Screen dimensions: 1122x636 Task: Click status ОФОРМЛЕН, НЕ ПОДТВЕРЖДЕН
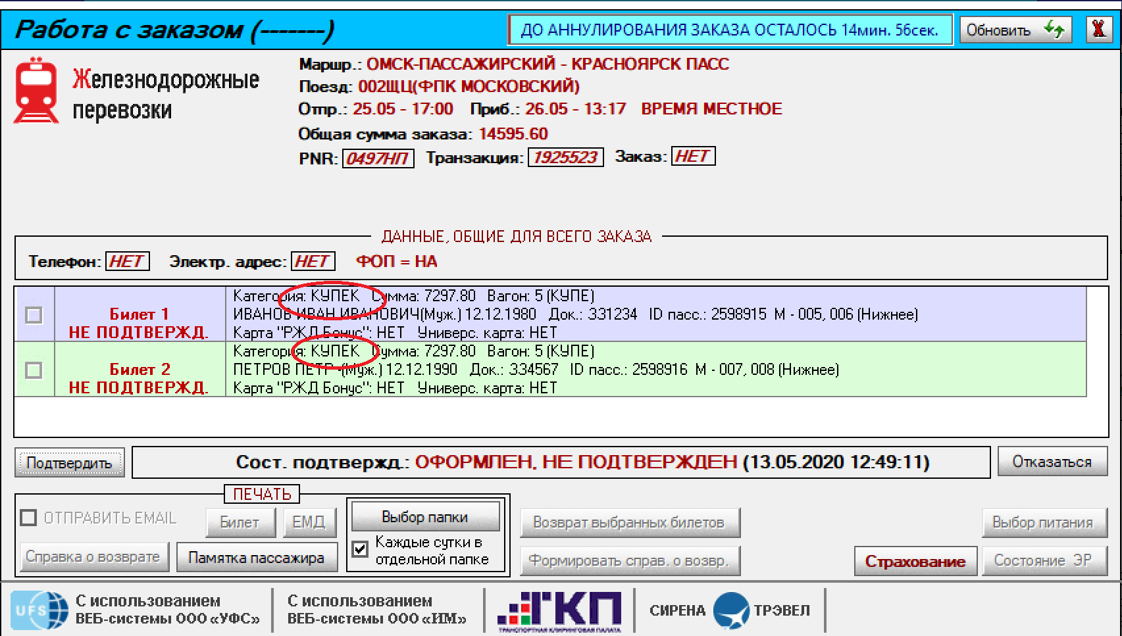click(576, 462)
